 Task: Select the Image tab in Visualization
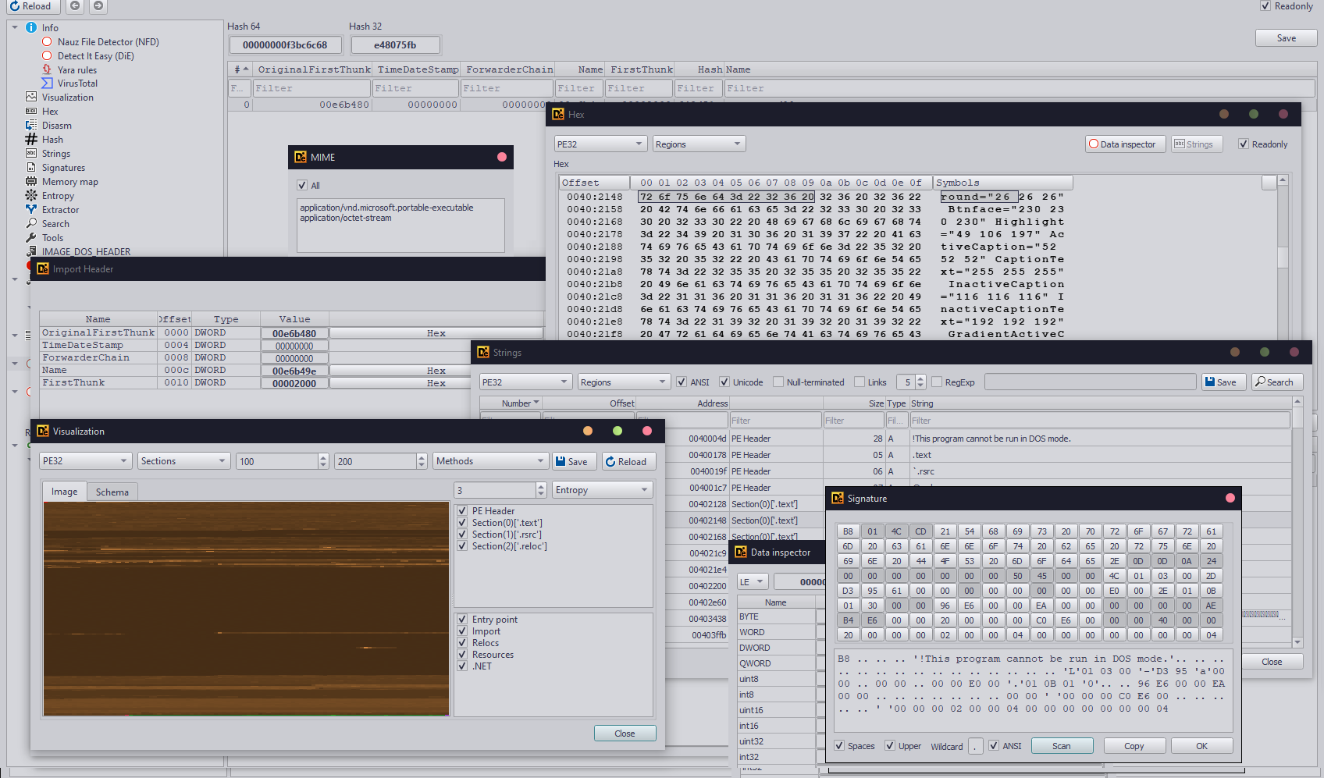(64, 491)
